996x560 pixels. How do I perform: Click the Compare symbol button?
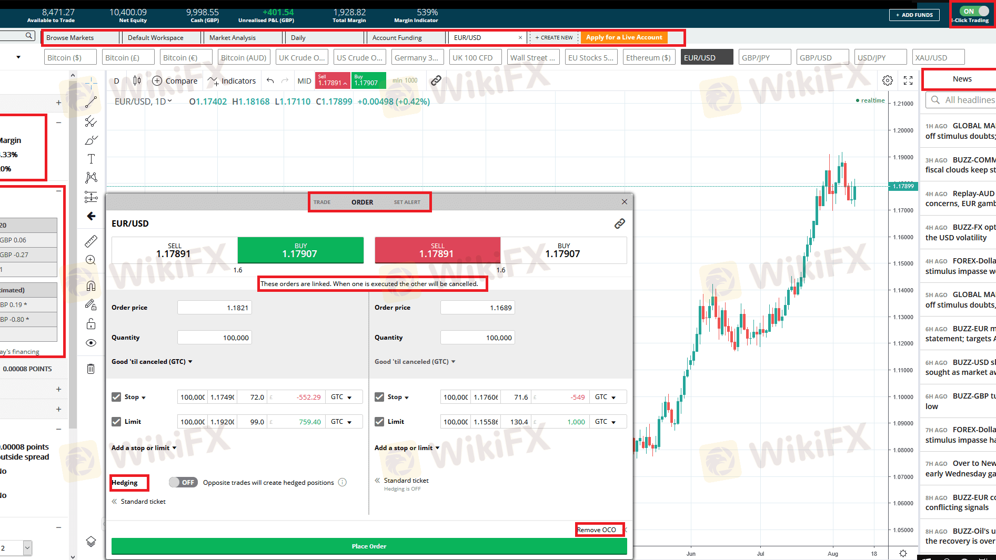coord(175,80)
